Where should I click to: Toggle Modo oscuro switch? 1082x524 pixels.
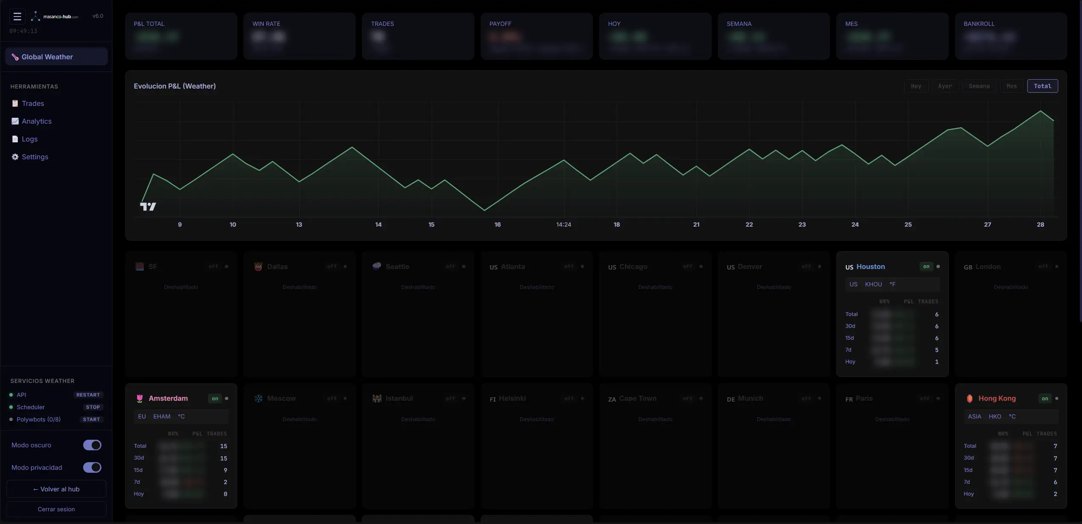[92, 445]
